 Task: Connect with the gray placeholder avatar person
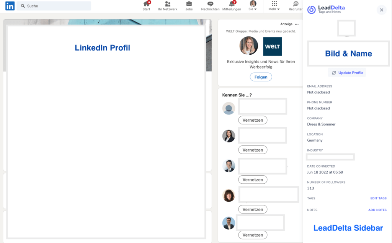point(253,120)
